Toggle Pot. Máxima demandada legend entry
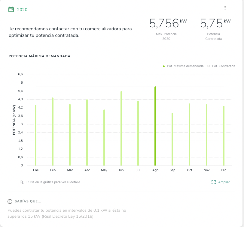This screenshot has width=244, height=227. pos(183,66)
